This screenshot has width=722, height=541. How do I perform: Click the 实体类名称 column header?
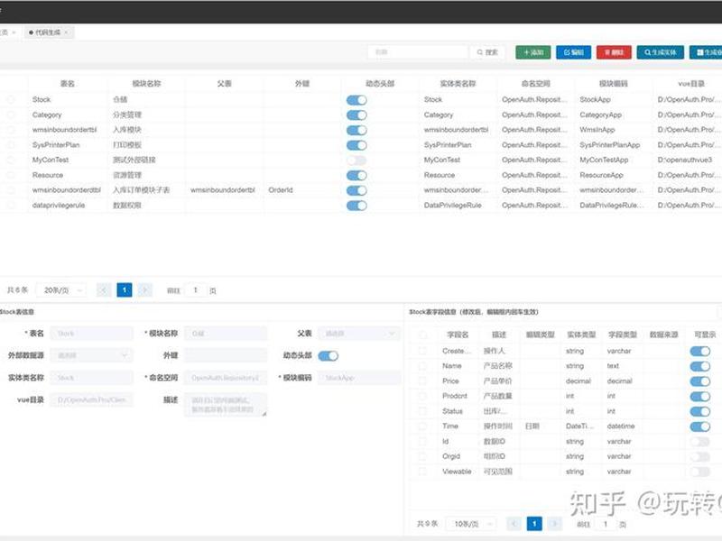tap(458, 83)
